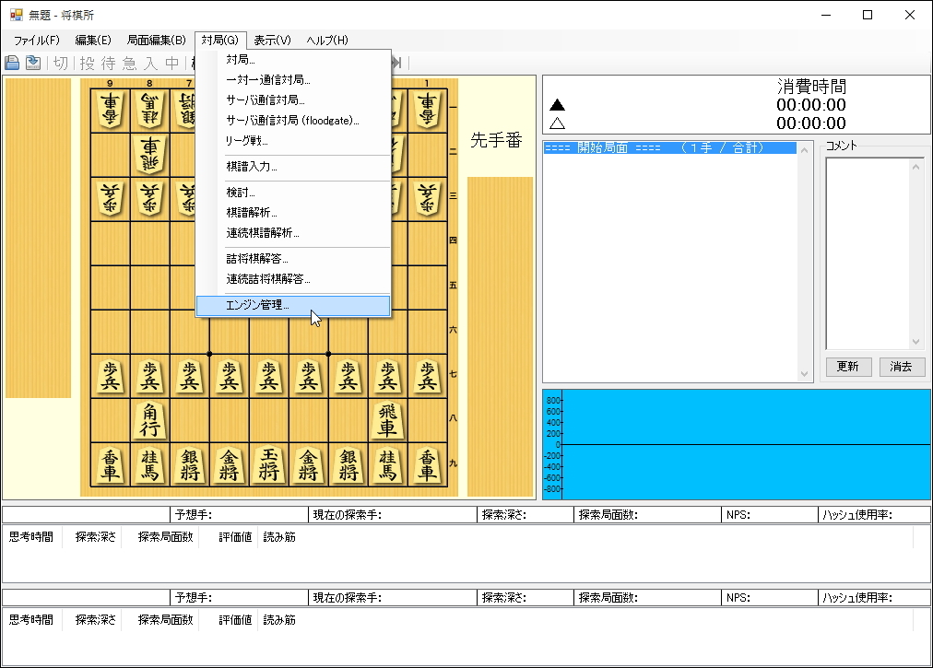The image size is (933, 668).
Task: Click the save kifu file icon
Action: click(x=11, y=63)
